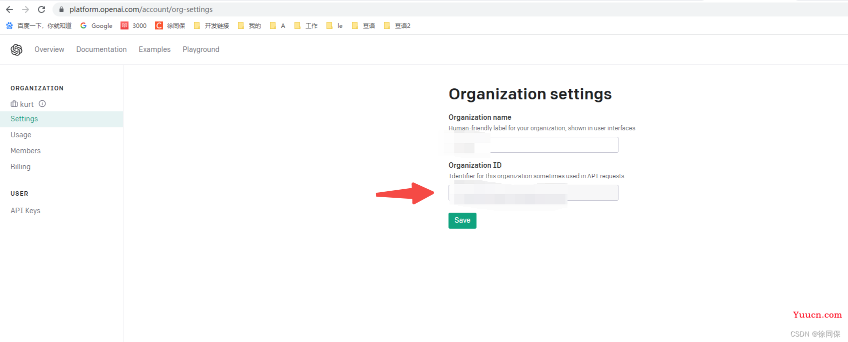Click the lock icon in address bar
The image size is (848, 342).
coord(61,9)
